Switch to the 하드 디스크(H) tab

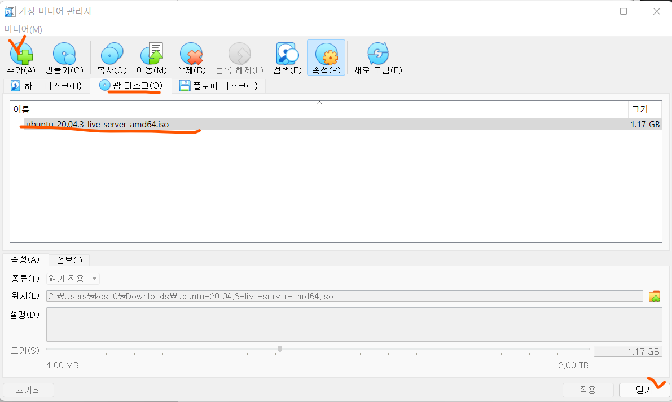click(x=46, y=86)
